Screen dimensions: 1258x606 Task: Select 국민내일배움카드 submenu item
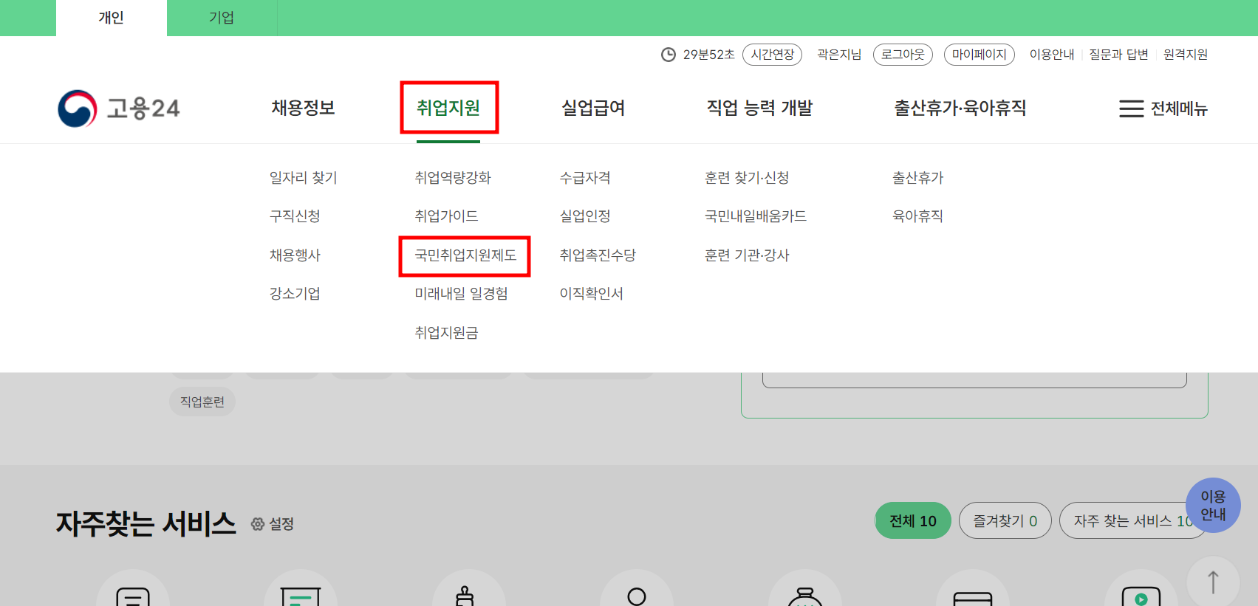[x=756, y=216]
